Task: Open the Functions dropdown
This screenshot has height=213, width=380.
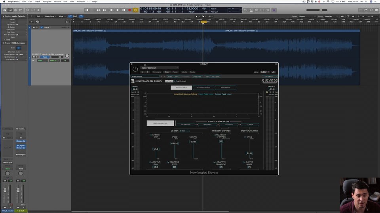Action: [50, 17]
